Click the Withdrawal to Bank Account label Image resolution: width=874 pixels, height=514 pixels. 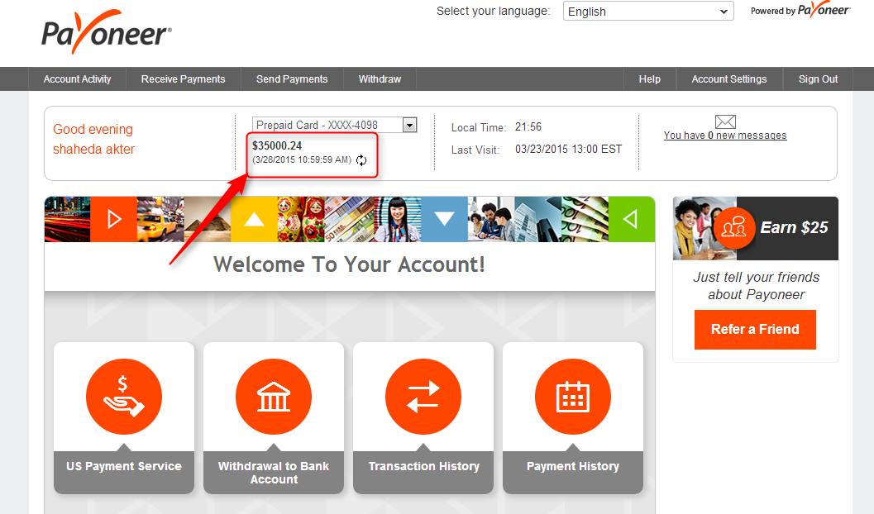click(273, 472)
